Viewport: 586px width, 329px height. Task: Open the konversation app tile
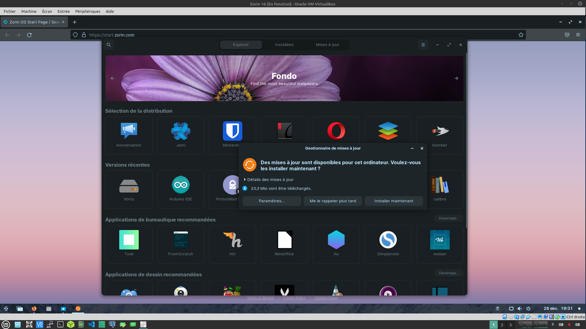click(x=129, y=135)
